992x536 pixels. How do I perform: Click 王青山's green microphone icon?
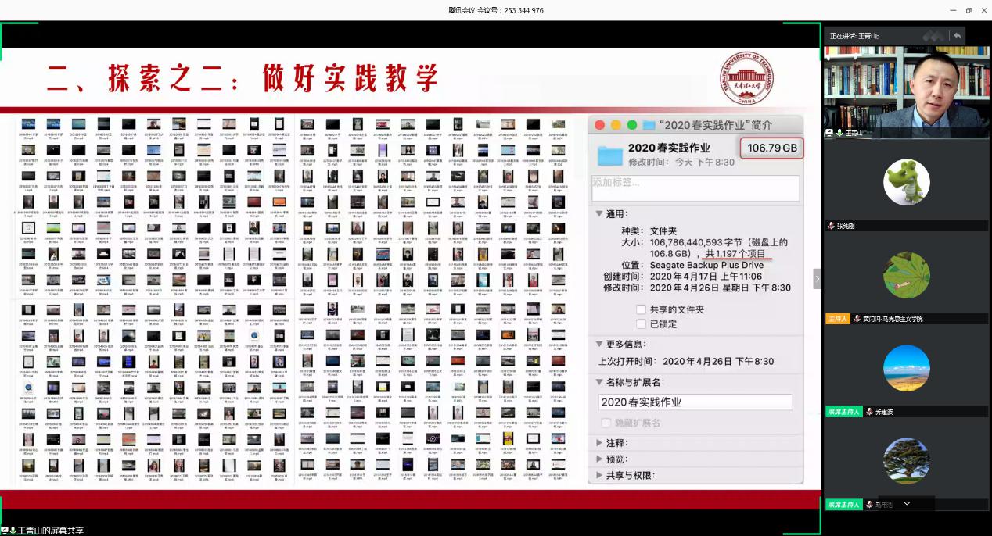coord(839,134)
